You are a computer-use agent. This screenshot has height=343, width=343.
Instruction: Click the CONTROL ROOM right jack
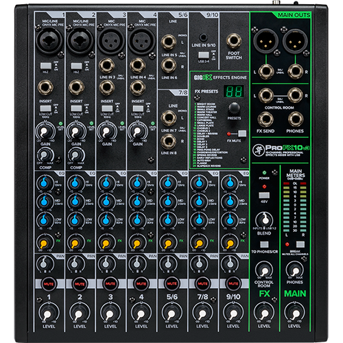tap(295, 95)
